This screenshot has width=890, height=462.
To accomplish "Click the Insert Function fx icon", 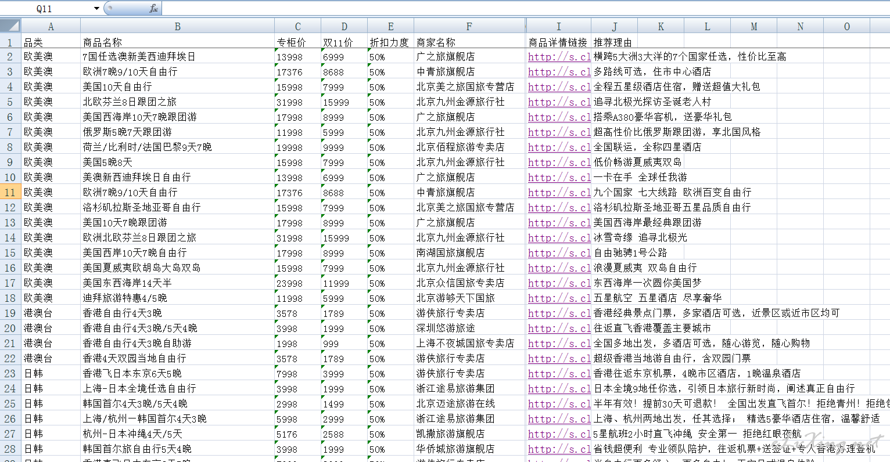I will tap(153, 8).
